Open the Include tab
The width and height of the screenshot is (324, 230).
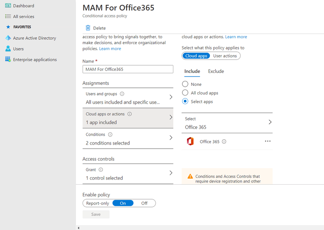click(192, 71)
